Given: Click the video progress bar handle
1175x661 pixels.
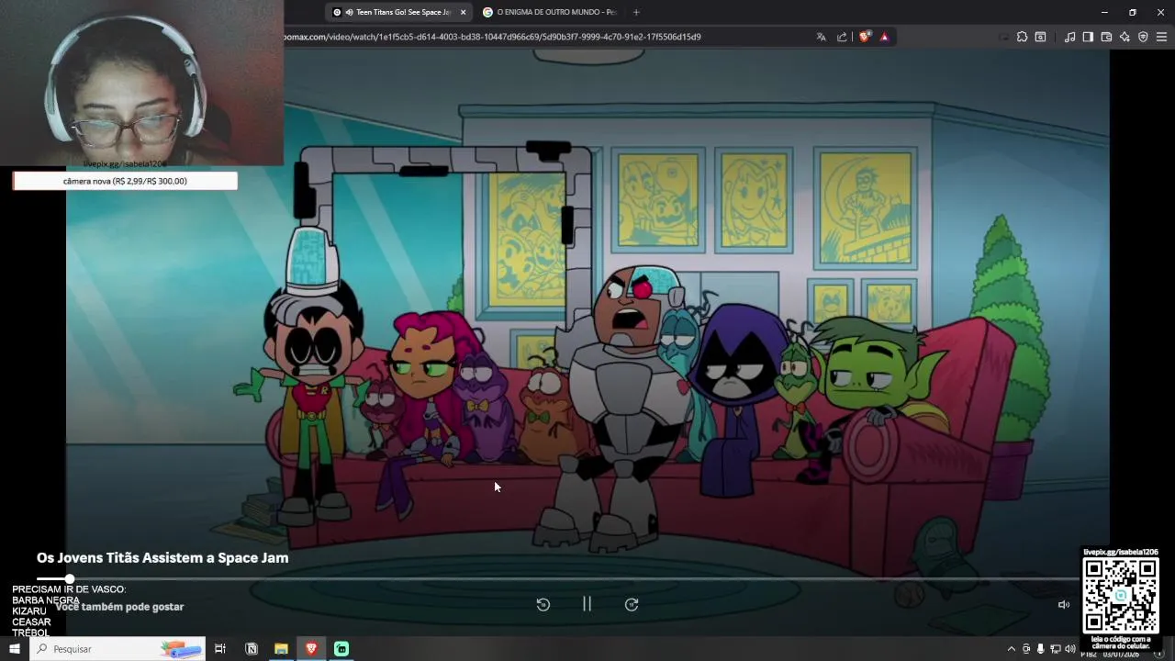Looking at the screenshot, I should (69, 578).
